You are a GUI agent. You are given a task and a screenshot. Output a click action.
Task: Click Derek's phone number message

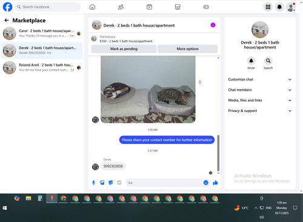(113, 166)
